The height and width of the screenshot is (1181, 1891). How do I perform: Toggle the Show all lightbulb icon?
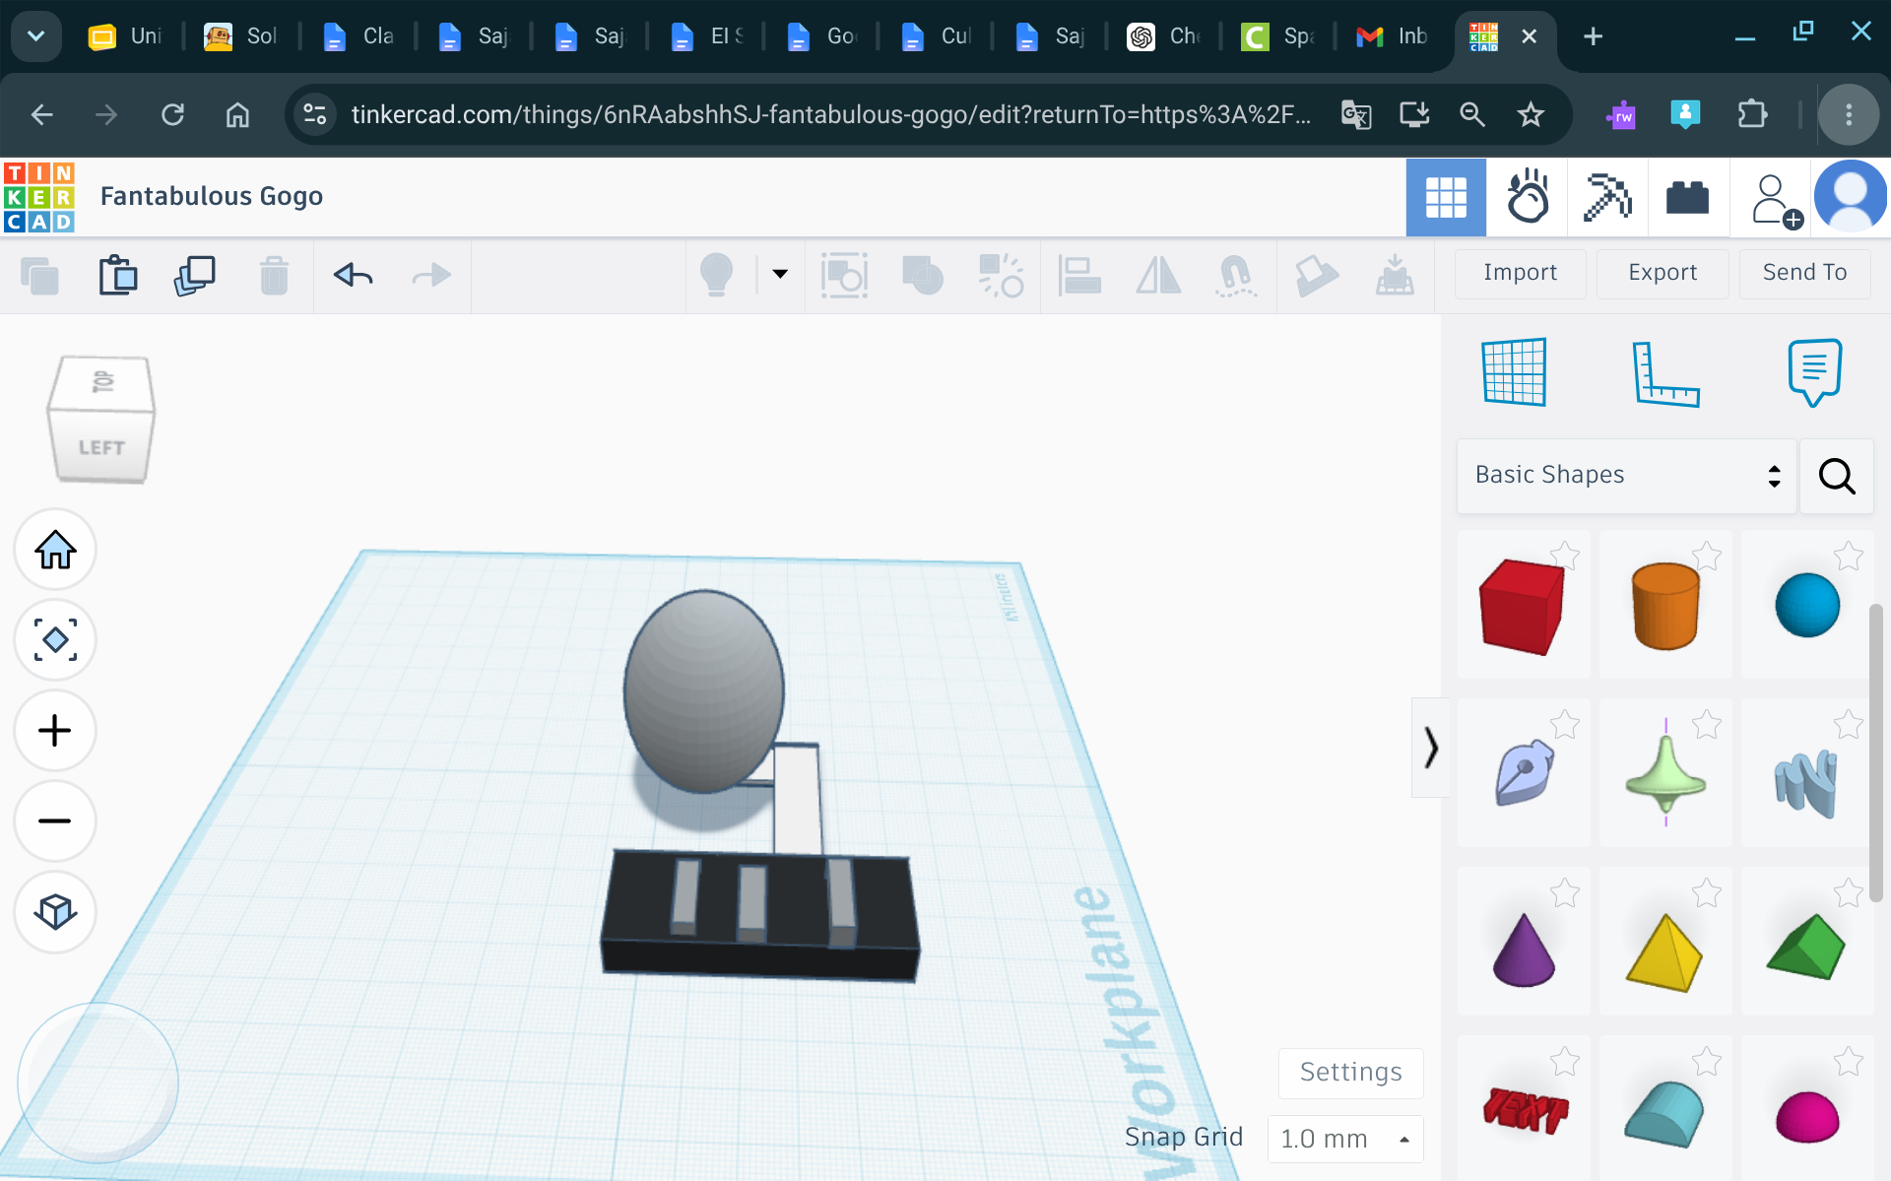tap(716, 275)
